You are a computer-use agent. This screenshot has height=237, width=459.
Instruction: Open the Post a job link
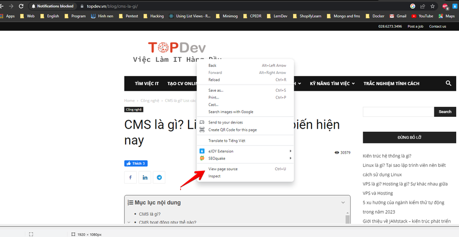[x=416, y=26]
